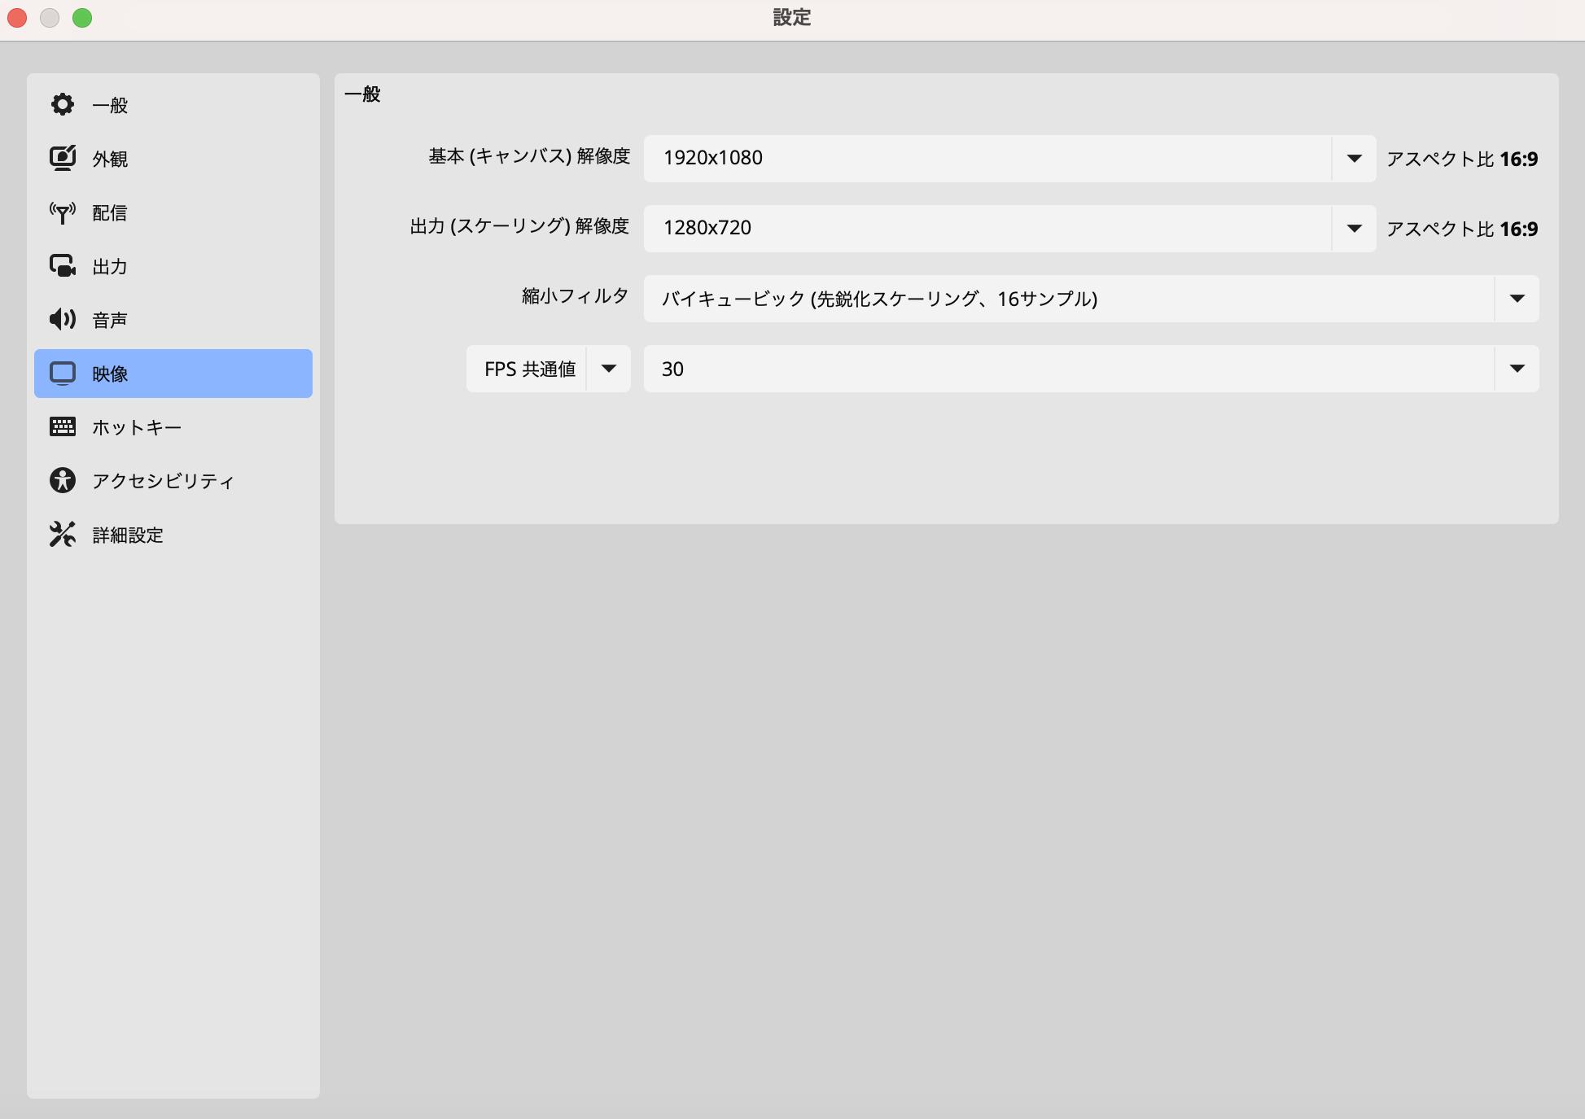Open the ホットキー tab label
Image resolution: width=1585 pixels, height=1119 pixels.
click(137, 427)
